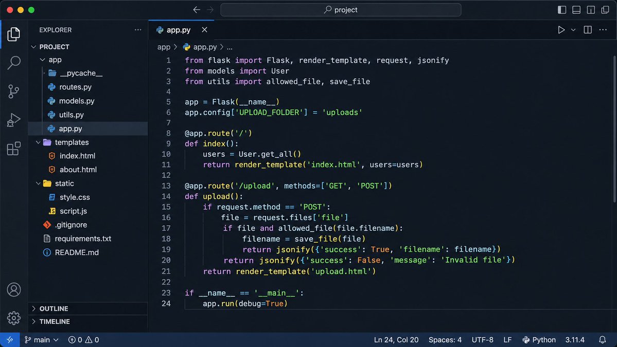The image size is (617, 347).
Task: Change indentation via 'Spaces: 4'
Action: tap(445, 339)
